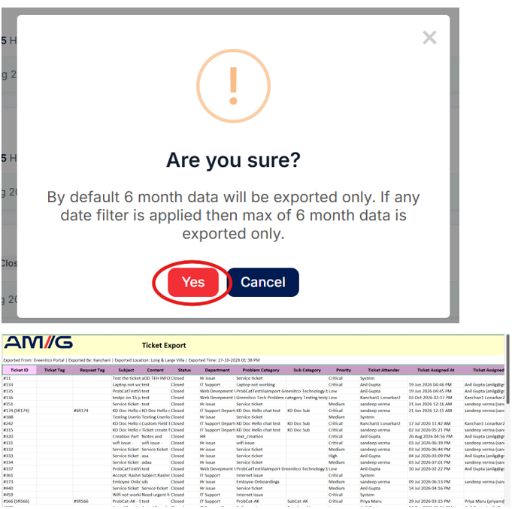
Task: Select the 'Ticket ID' column header
Action: (x=20, y=370)
